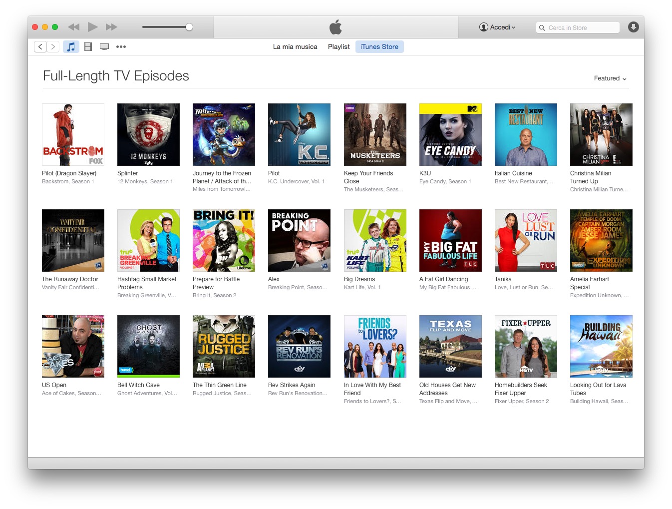Click the rewind playback button
The width and height of the screenshot is (672, 509).
(74, 27)
